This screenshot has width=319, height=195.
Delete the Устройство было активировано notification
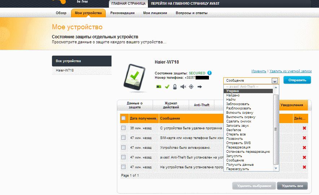click(304, 148)
